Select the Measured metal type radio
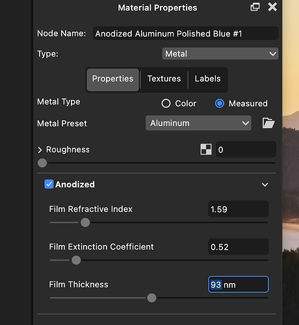Viewport: 299px width, 325px height. pyautogui.click(x=220, y=103)
